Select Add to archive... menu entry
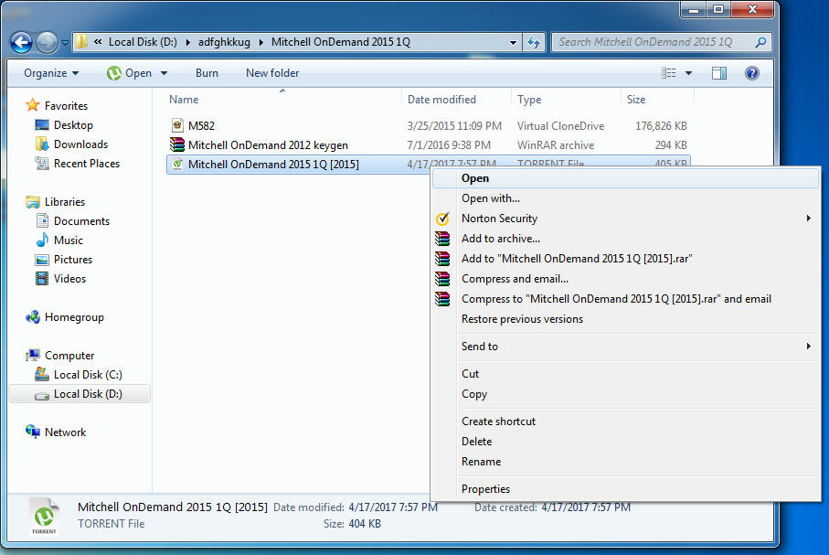Viewport: 829px width, 555px height. coord(500,239)
